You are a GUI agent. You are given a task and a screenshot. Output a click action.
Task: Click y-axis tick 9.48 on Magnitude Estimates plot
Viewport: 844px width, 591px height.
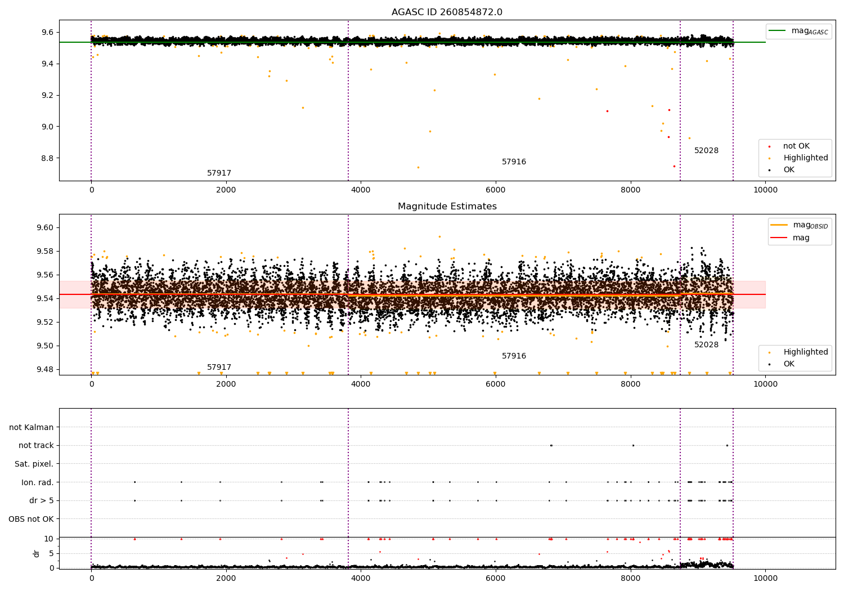coord(44,370)
